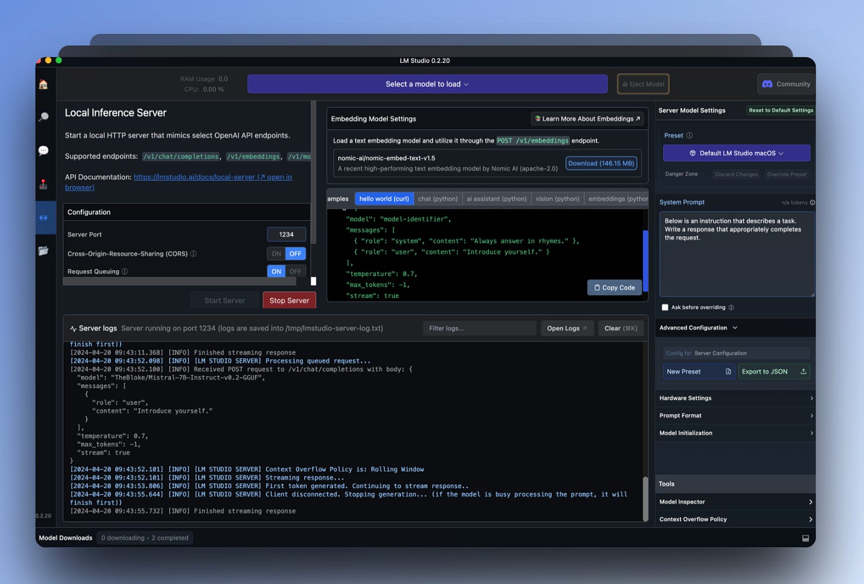Download nomic-embed-text model (146.15 MB)
The image size is (864, 584).
[601, 164]
